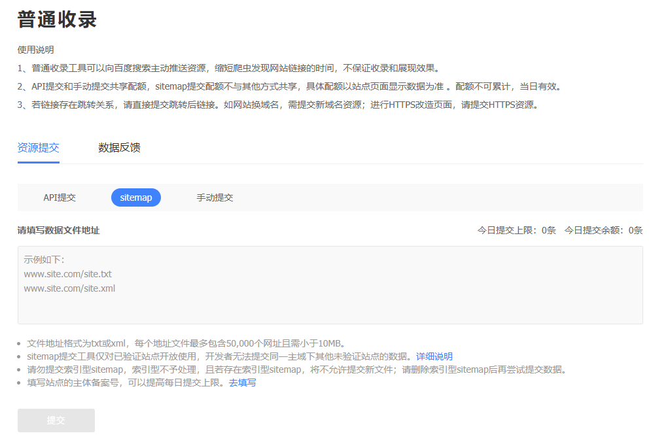The image size is (668, 444).
Task: Click the disabled 提交 button
Action: click(x=56, y=420)
